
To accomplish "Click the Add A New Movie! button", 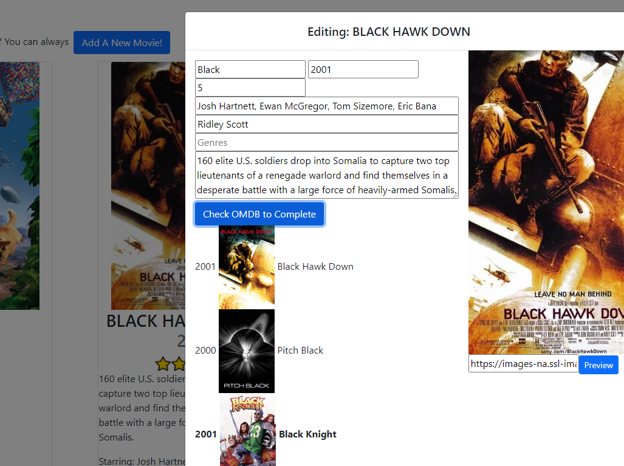I will [x=122, y=43].
